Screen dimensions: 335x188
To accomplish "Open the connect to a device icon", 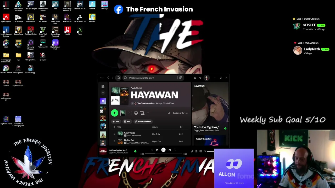I will tap(200, 151).
